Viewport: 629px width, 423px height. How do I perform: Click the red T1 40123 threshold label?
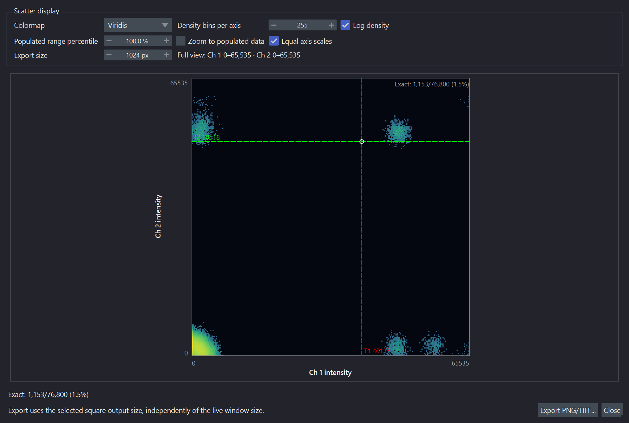(x=377, y=351)
